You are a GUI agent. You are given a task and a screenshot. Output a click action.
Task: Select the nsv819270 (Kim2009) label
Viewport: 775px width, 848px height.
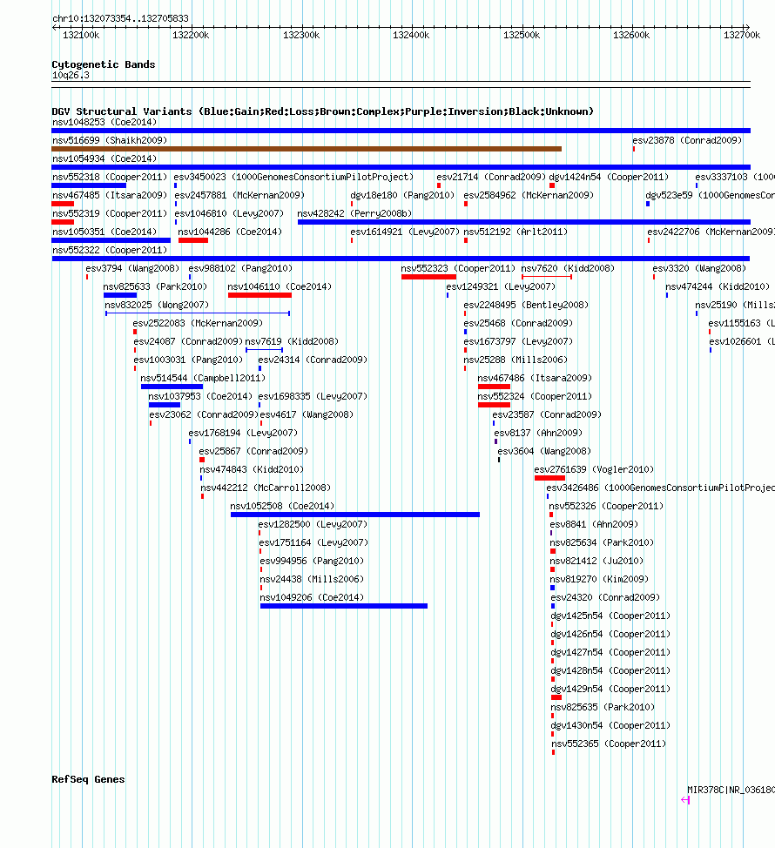(599, 579)
